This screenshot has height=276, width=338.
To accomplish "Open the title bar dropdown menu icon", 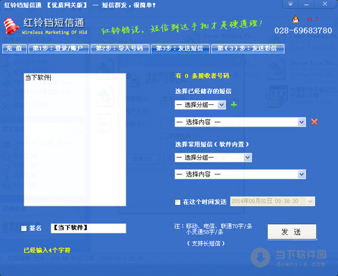I will pyautogui.click(x=290, y=4).
